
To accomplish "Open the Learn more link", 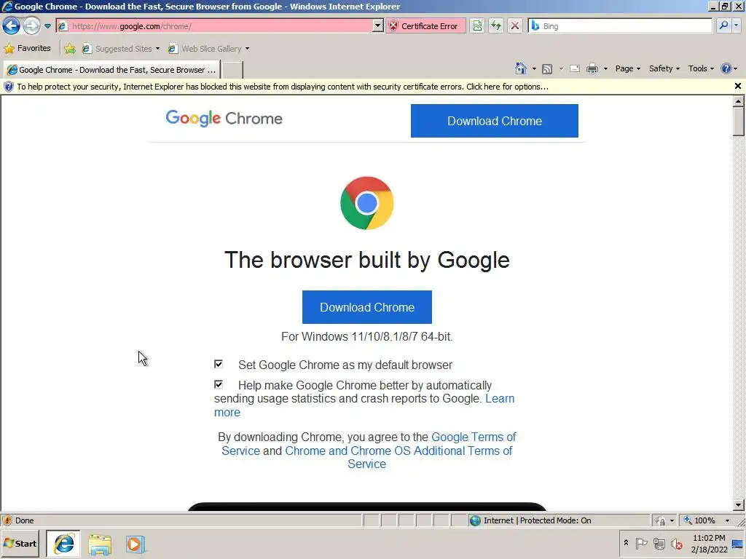I will (x=500, y=399).
